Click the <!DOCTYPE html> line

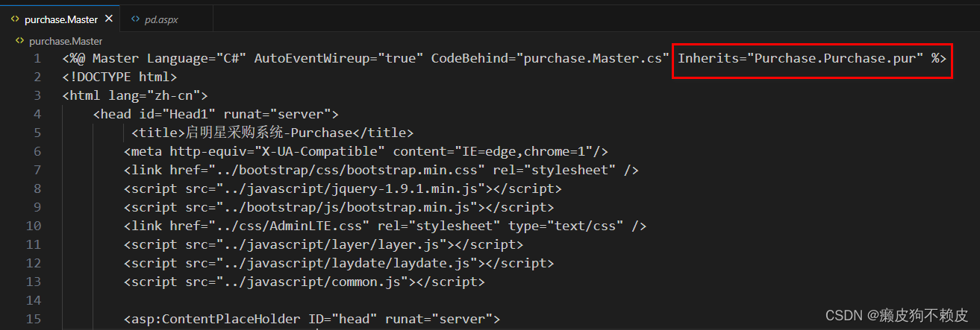coord(119,77)
